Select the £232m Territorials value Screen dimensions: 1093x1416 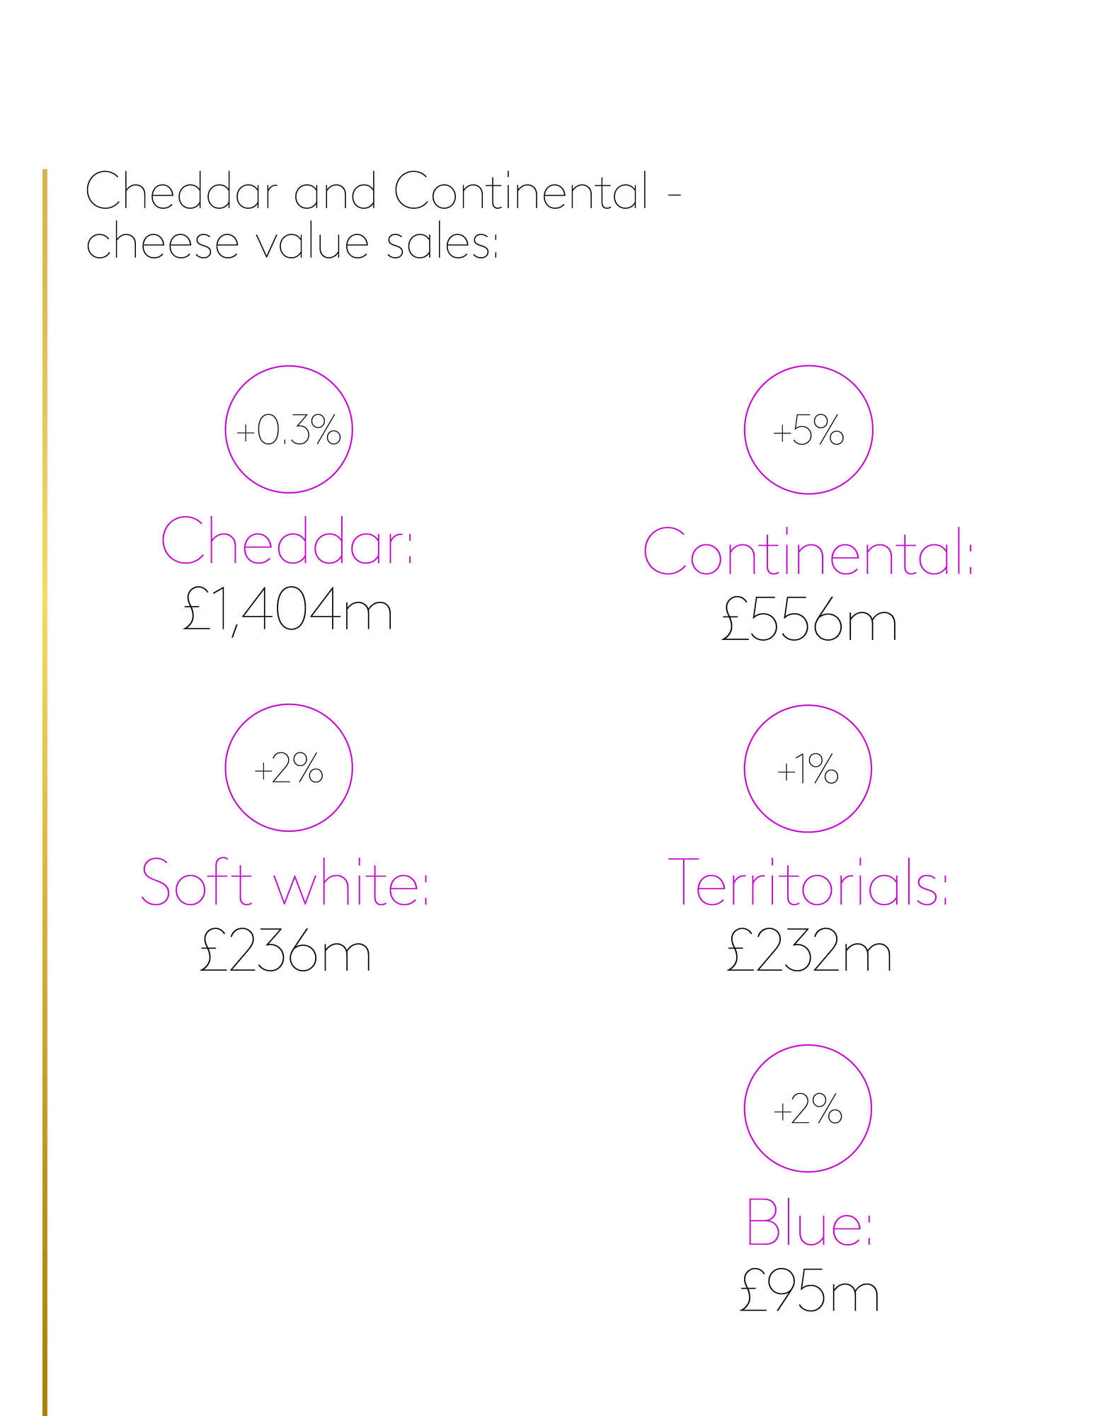click(809, 951)
